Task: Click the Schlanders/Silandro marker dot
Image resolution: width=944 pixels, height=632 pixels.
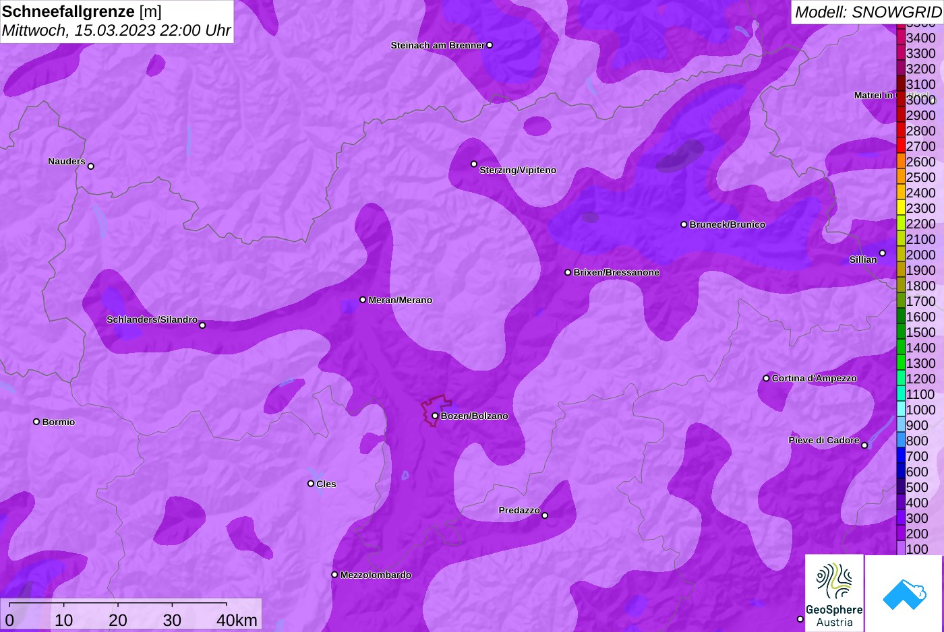Action: click(202, 325)
